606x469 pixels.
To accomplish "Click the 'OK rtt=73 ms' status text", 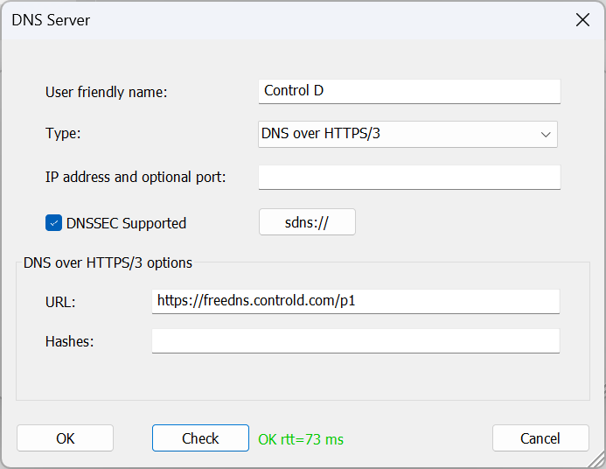I will coord(301,439).
